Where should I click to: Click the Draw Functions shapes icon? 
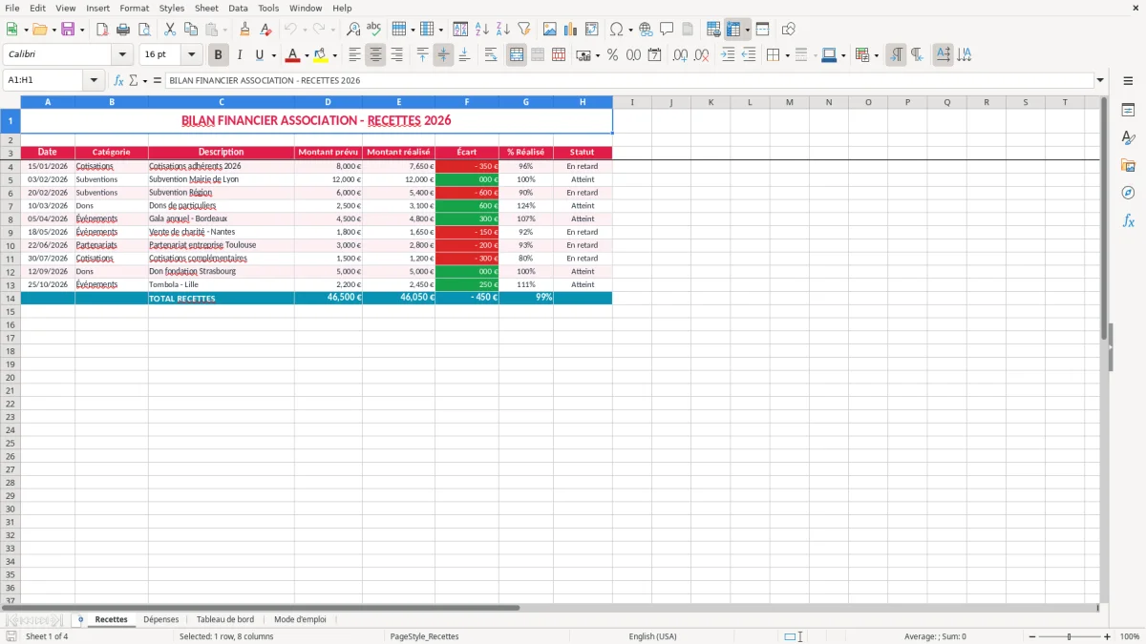[x=789, y=30]
